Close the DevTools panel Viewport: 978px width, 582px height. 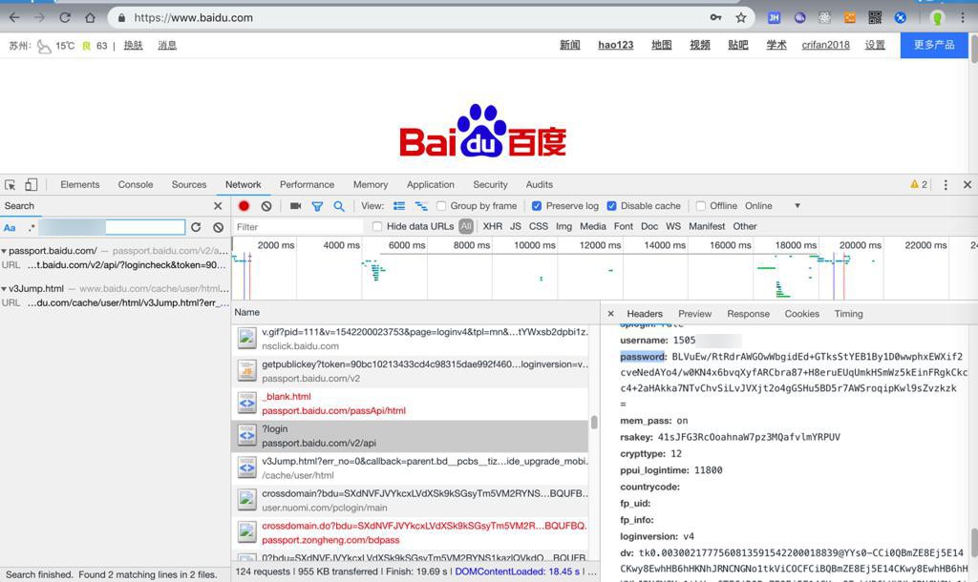coord(967,184)
